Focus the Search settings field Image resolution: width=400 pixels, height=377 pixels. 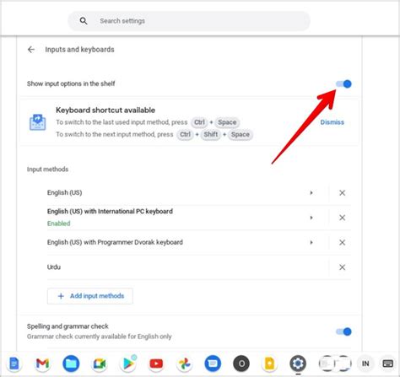pos(189,21)
